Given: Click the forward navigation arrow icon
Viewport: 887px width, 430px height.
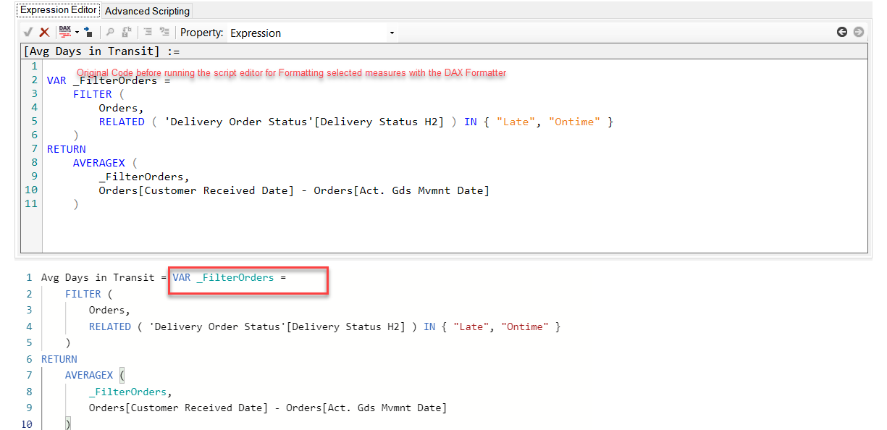Looking at the screenshot, I should 858,32.
